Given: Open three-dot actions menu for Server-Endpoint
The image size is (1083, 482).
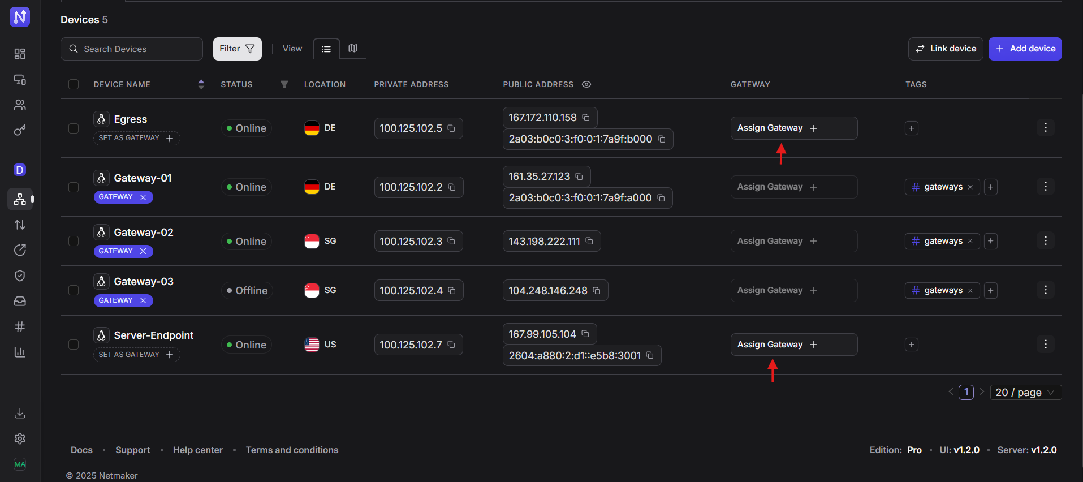Looking at the screenshot, I should click(x=1045, y=345).
